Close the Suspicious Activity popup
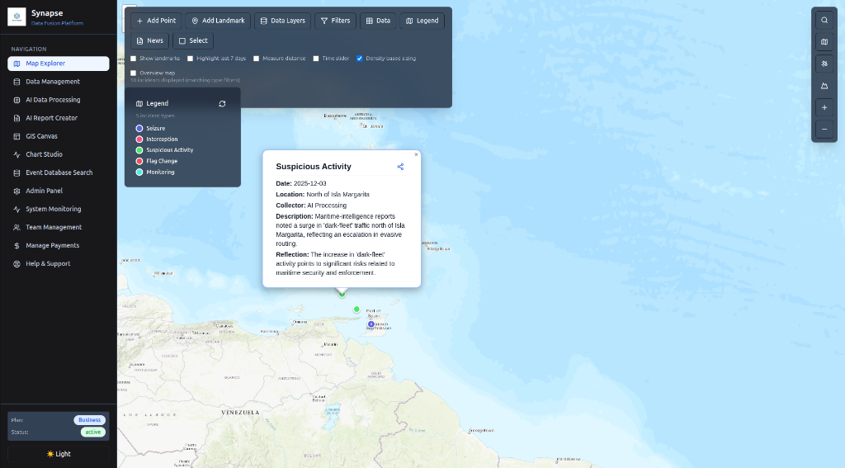This screenshot has height=468, width=845. point(416,154)
